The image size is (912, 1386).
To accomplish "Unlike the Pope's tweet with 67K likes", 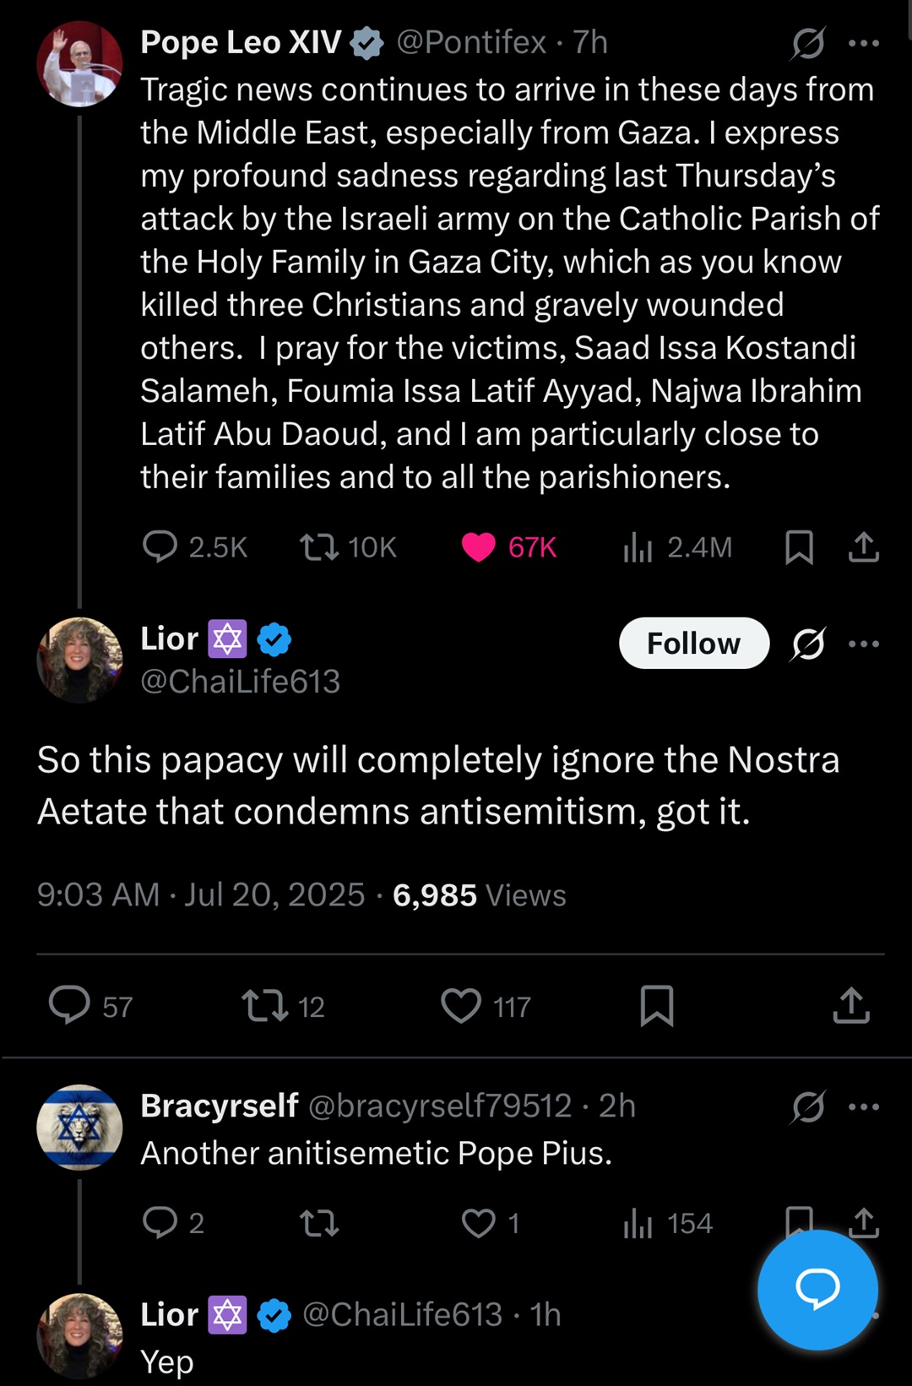I will [478, 547].
